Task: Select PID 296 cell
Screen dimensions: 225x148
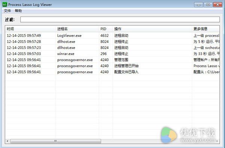Action: pyautogui.click(x=103, y=54)
